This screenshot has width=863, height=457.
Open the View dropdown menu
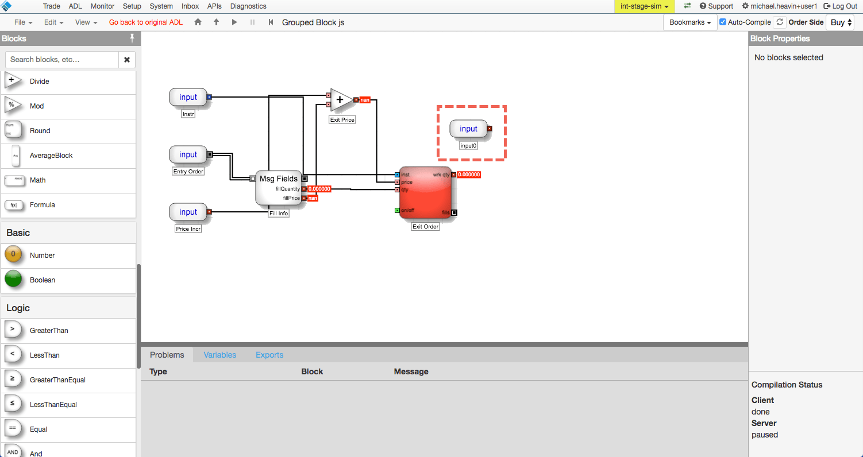[86, 22]
